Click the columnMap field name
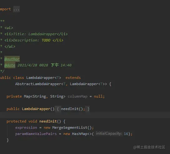170x154 pixels. [x=77, y=96]
